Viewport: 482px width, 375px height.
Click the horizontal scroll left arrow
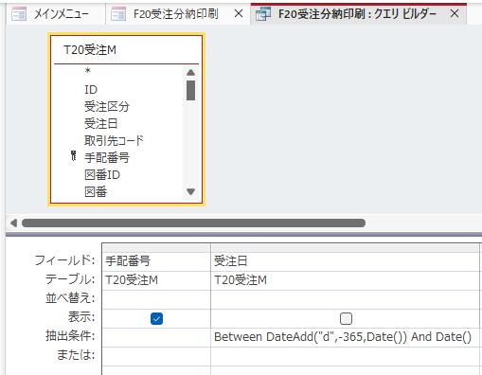(13, 223)
